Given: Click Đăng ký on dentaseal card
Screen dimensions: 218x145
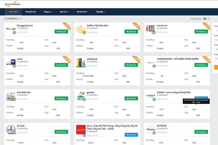Looking at the screenshot, I should coord(131,65).
